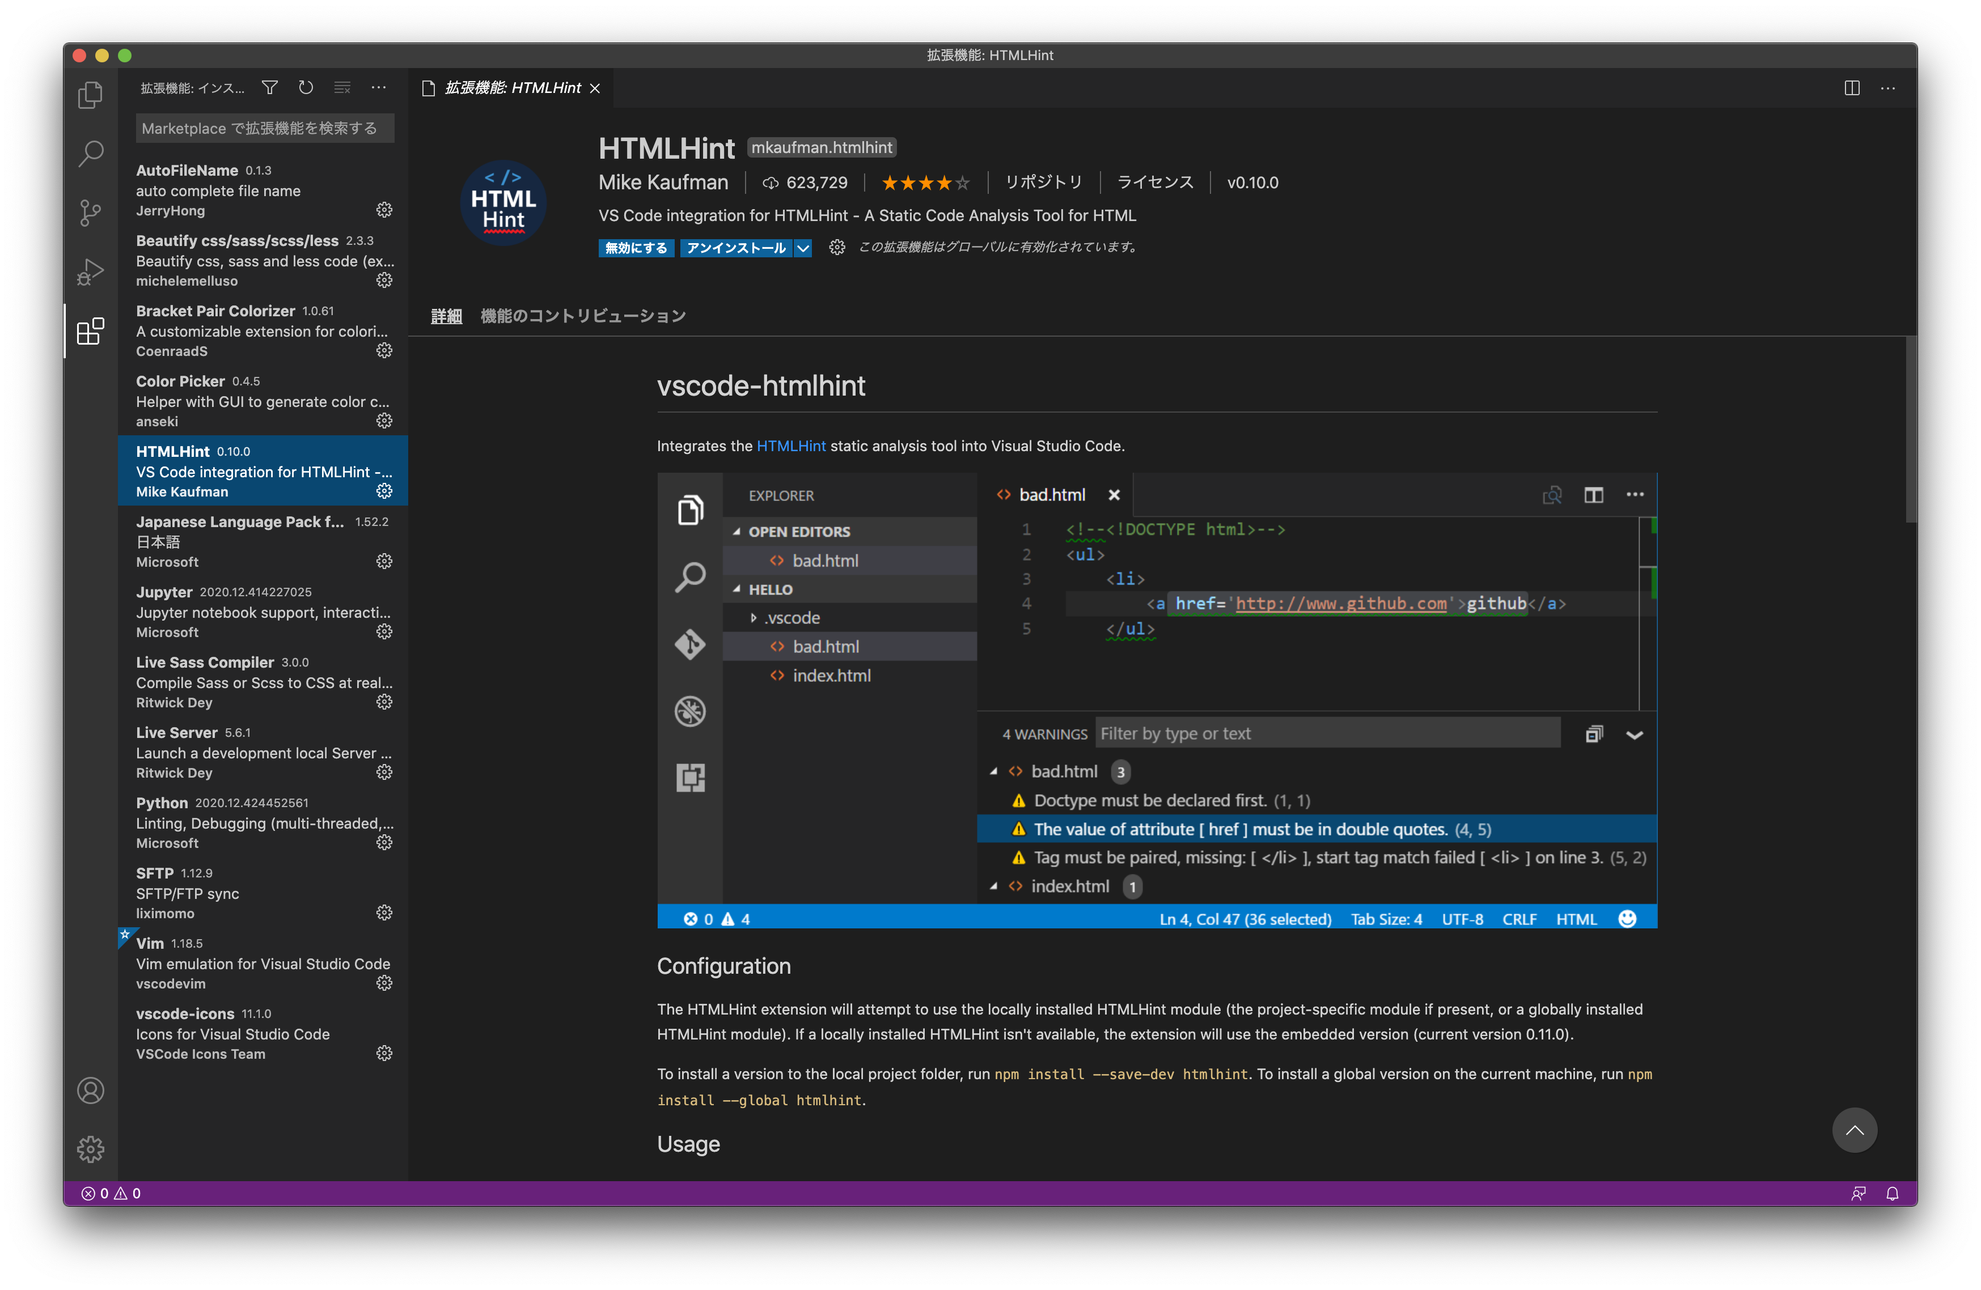The image size is (1981, 1290).
Task: Select the Color Picker extension entry
Action: [x=263, y=400]
